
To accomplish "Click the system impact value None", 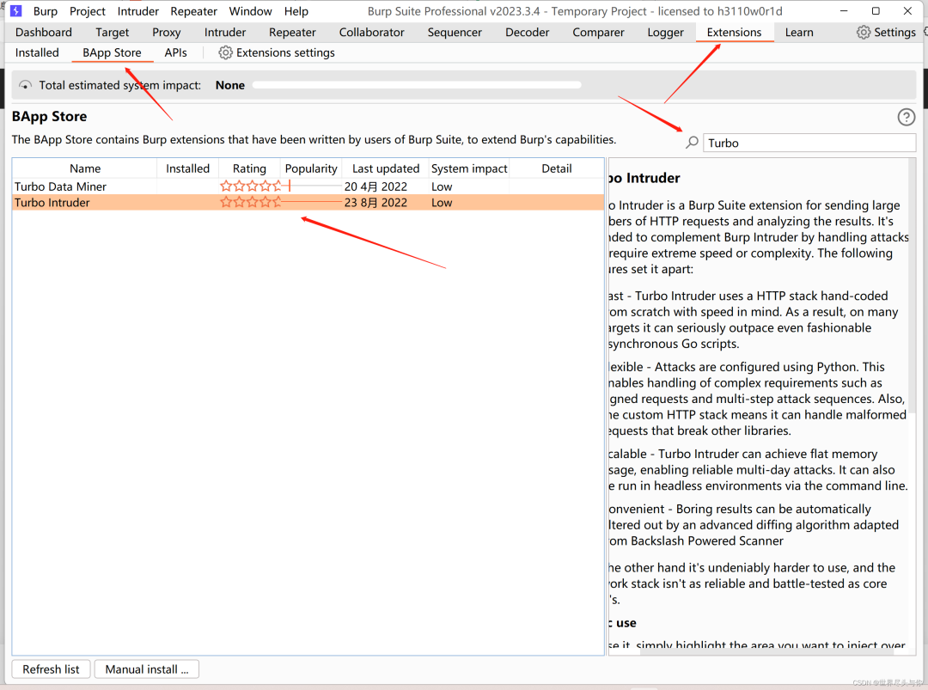I will (x=229, y=85).
